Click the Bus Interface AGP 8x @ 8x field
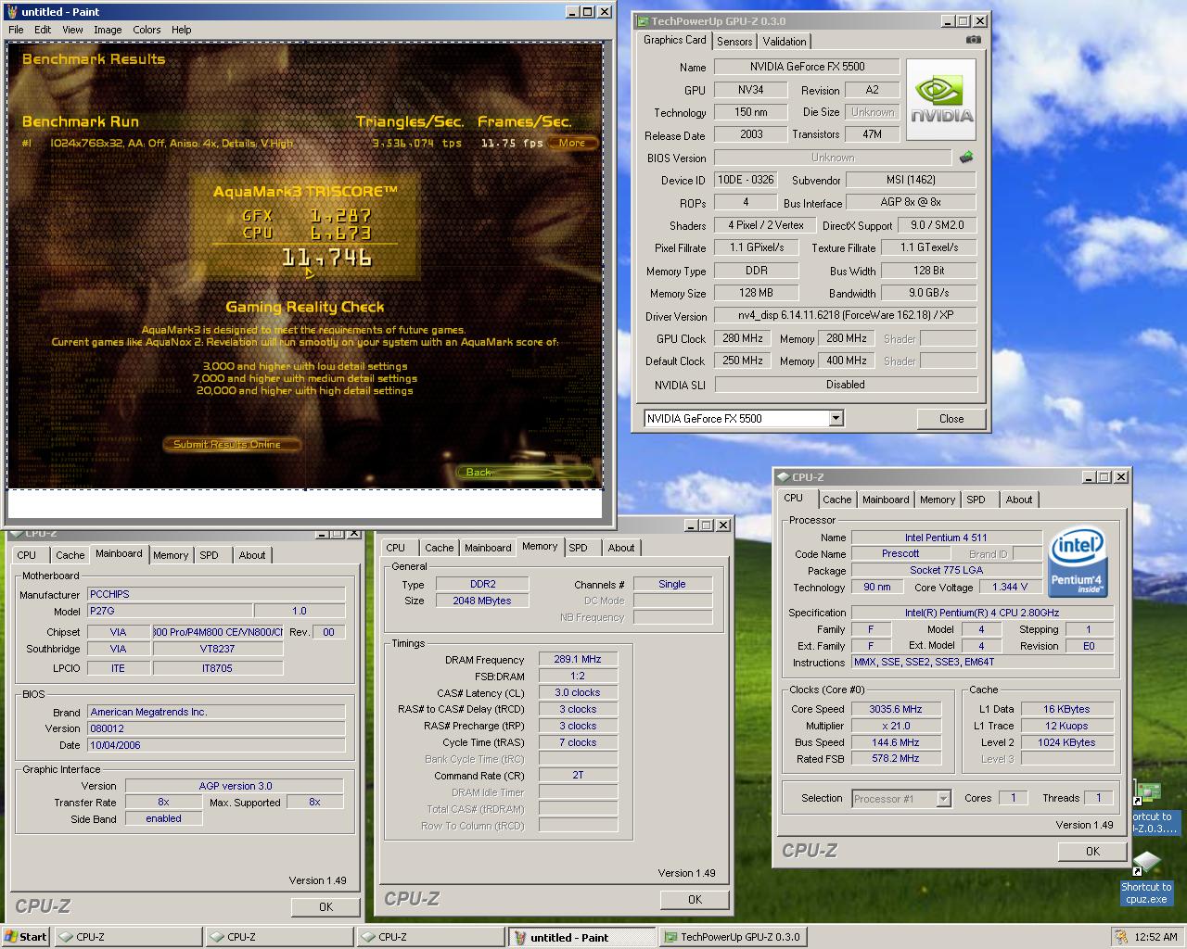 coord(911,202)
